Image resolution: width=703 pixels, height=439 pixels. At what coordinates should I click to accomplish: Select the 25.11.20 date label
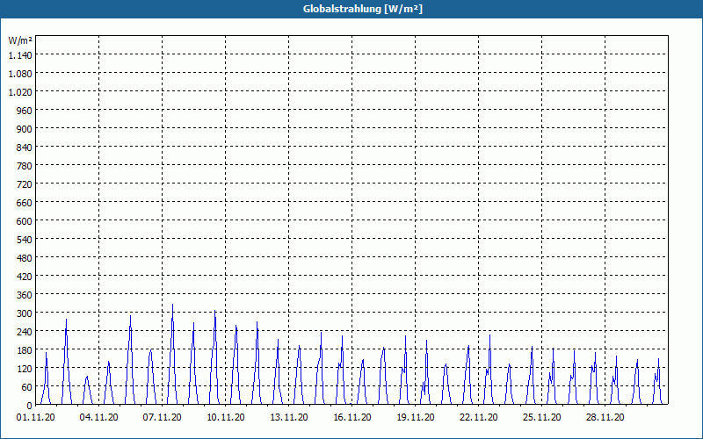click(x=542, y=418)
